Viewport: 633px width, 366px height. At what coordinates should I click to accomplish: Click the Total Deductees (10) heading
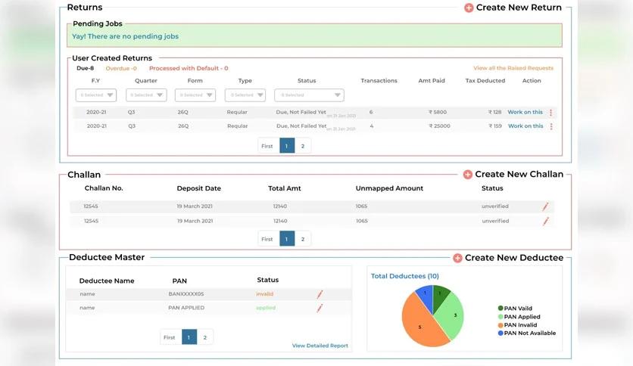[x=405, y=276]
